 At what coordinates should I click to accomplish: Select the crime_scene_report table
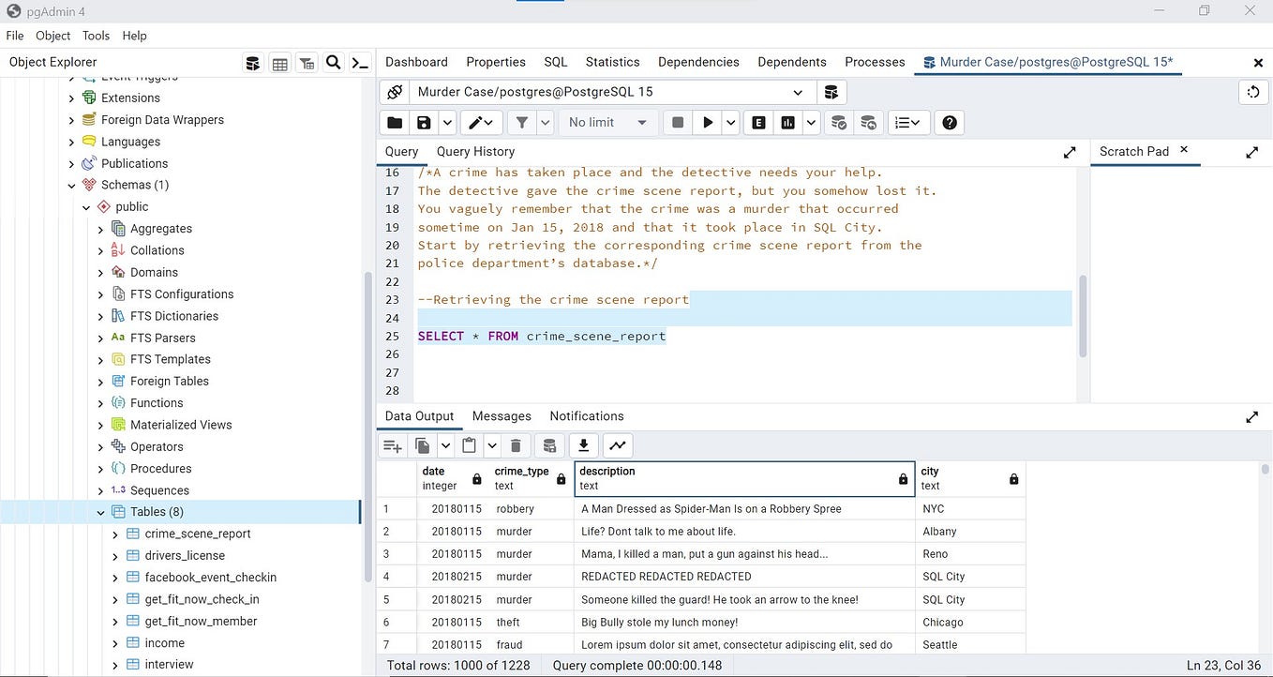[198, 534]
